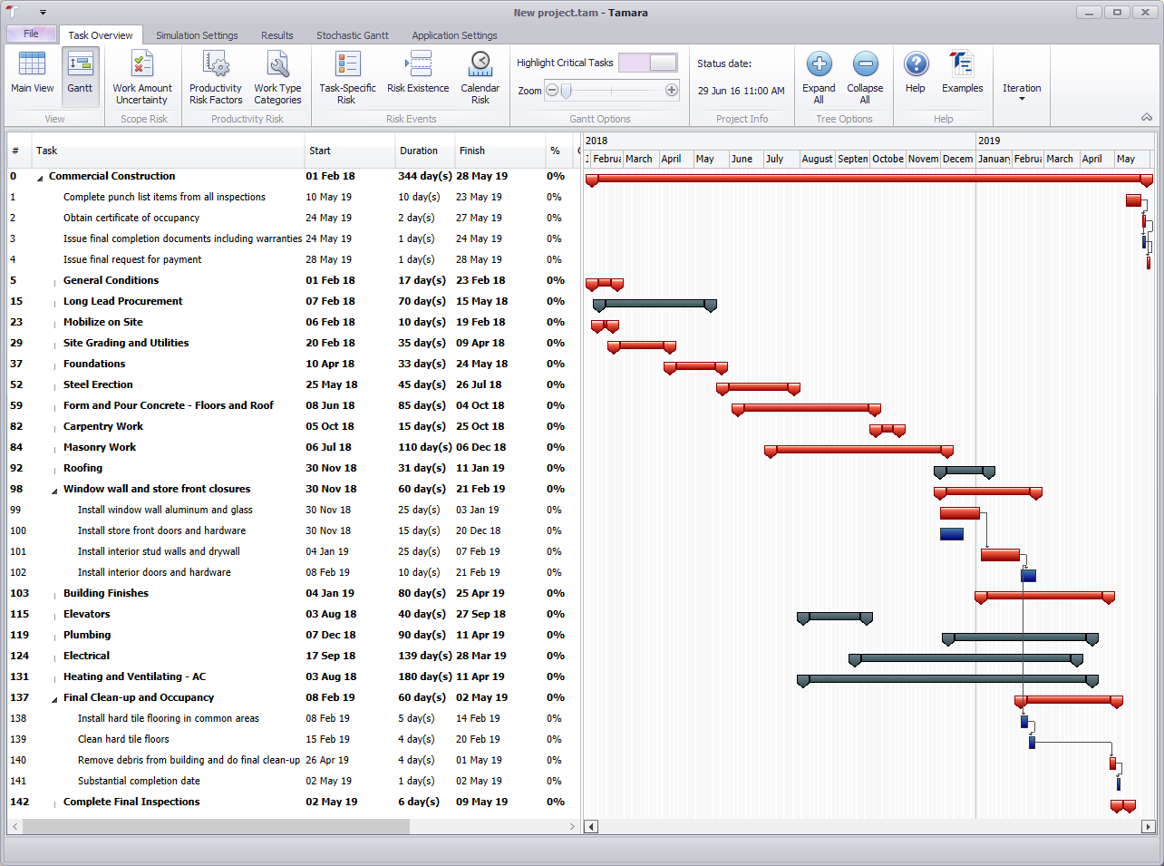Open the Gantt view
Screen dimensions: 1164x866
(x=80, y=73)
